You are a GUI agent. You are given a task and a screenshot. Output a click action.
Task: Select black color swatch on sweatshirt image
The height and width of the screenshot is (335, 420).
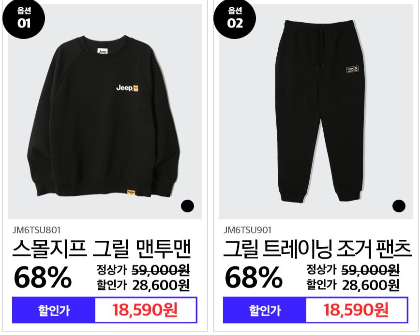click(x=188, y=206)
